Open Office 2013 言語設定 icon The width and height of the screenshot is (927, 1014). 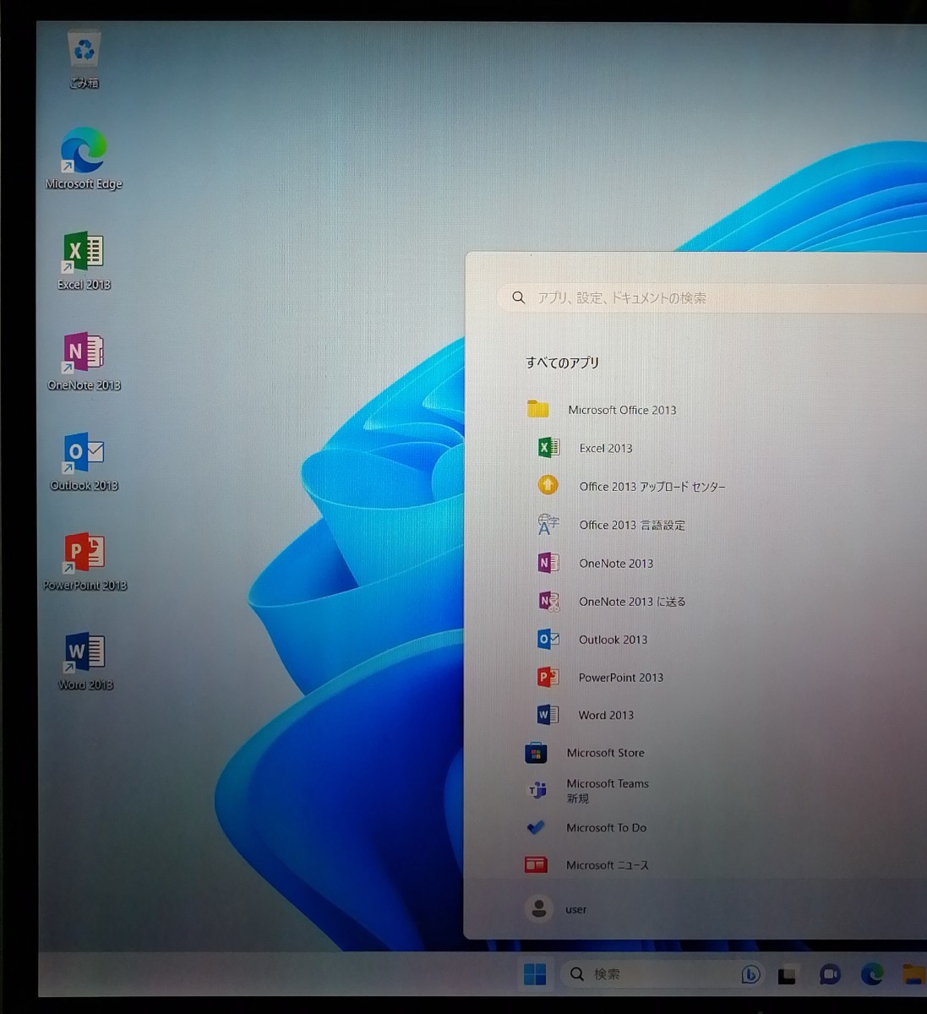click(x=548, y=525)
